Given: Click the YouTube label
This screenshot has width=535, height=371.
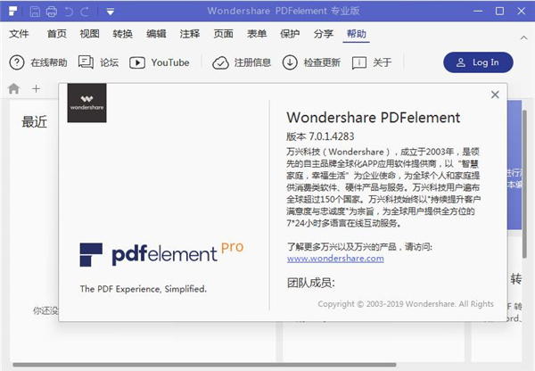Looking at the screenshot, I should (170, 62).
